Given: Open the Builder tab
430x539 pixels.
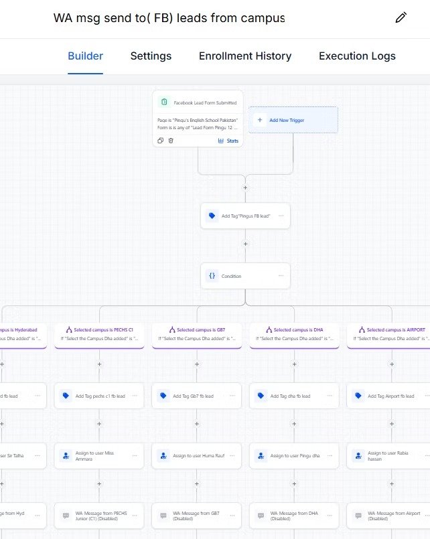Looking at the screenshot, I should click(x=85, y=56).
